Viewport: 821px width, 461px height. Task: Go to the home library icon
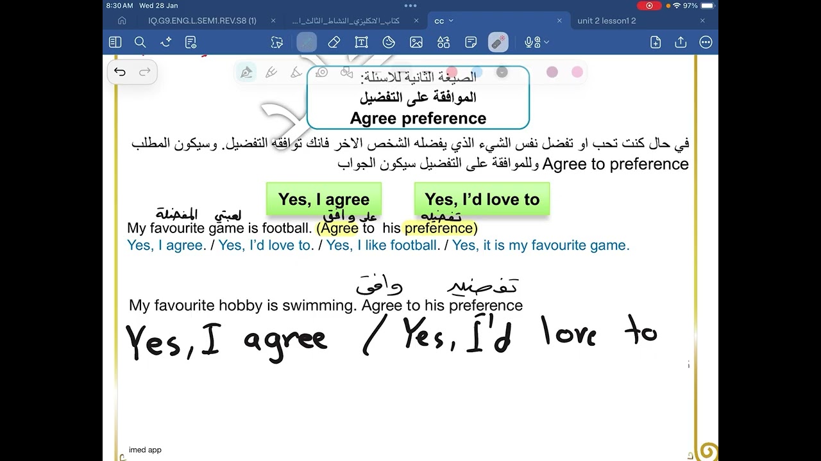click(122, 20)
